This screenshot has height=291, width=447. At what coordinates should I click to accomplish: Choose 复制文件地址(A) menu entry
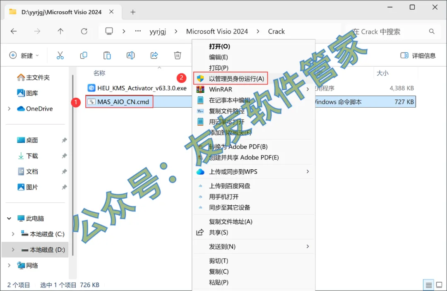click(x=254, y=221)
